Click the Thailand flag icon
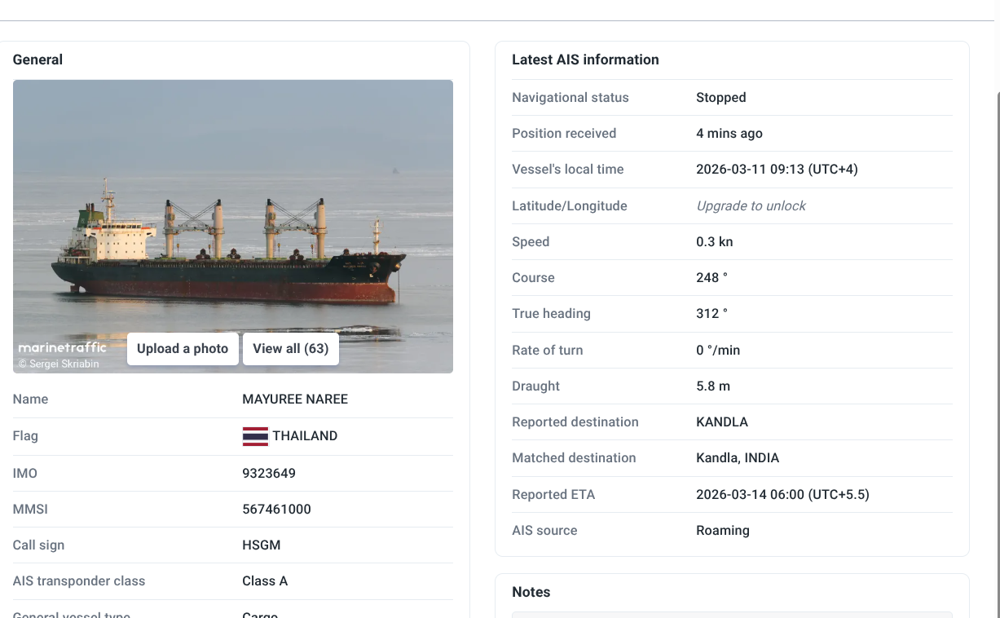1000x618 pixels. click(x=255, y=436)
